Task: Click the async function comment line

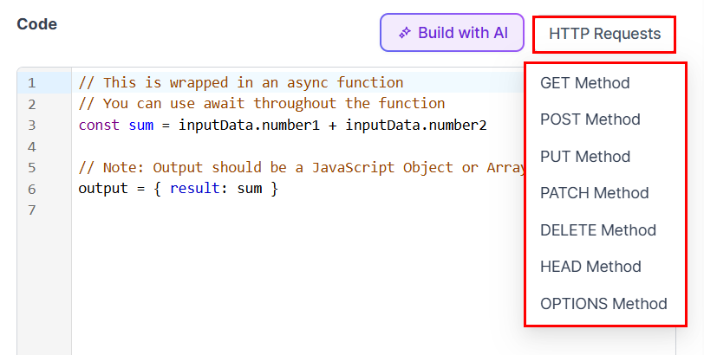Action: coord(241,82)
